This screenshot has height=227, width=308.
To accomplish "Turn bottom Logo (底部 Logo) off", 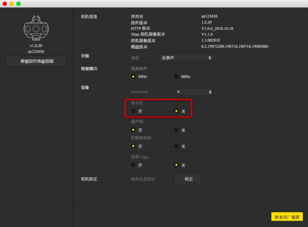I will 176,165.
